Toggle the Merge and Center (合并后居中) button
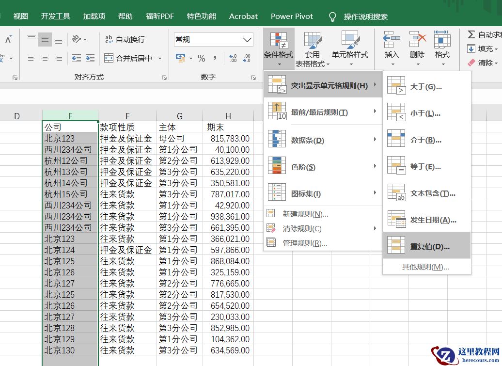502x366 pixels. pos(129,59)
